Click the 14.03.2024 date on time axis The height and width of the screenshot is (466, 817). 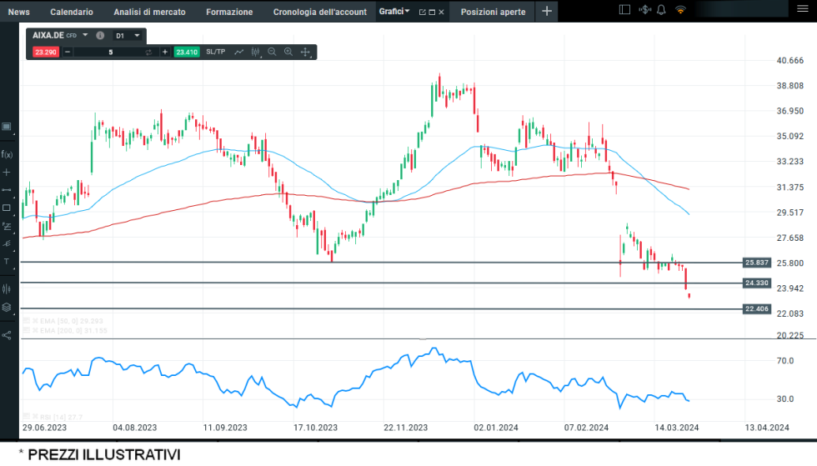(676, 428)
